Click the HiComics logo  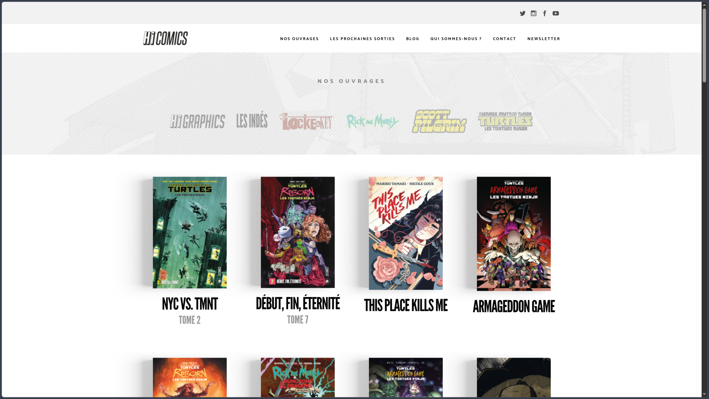[x=165, y=38]
